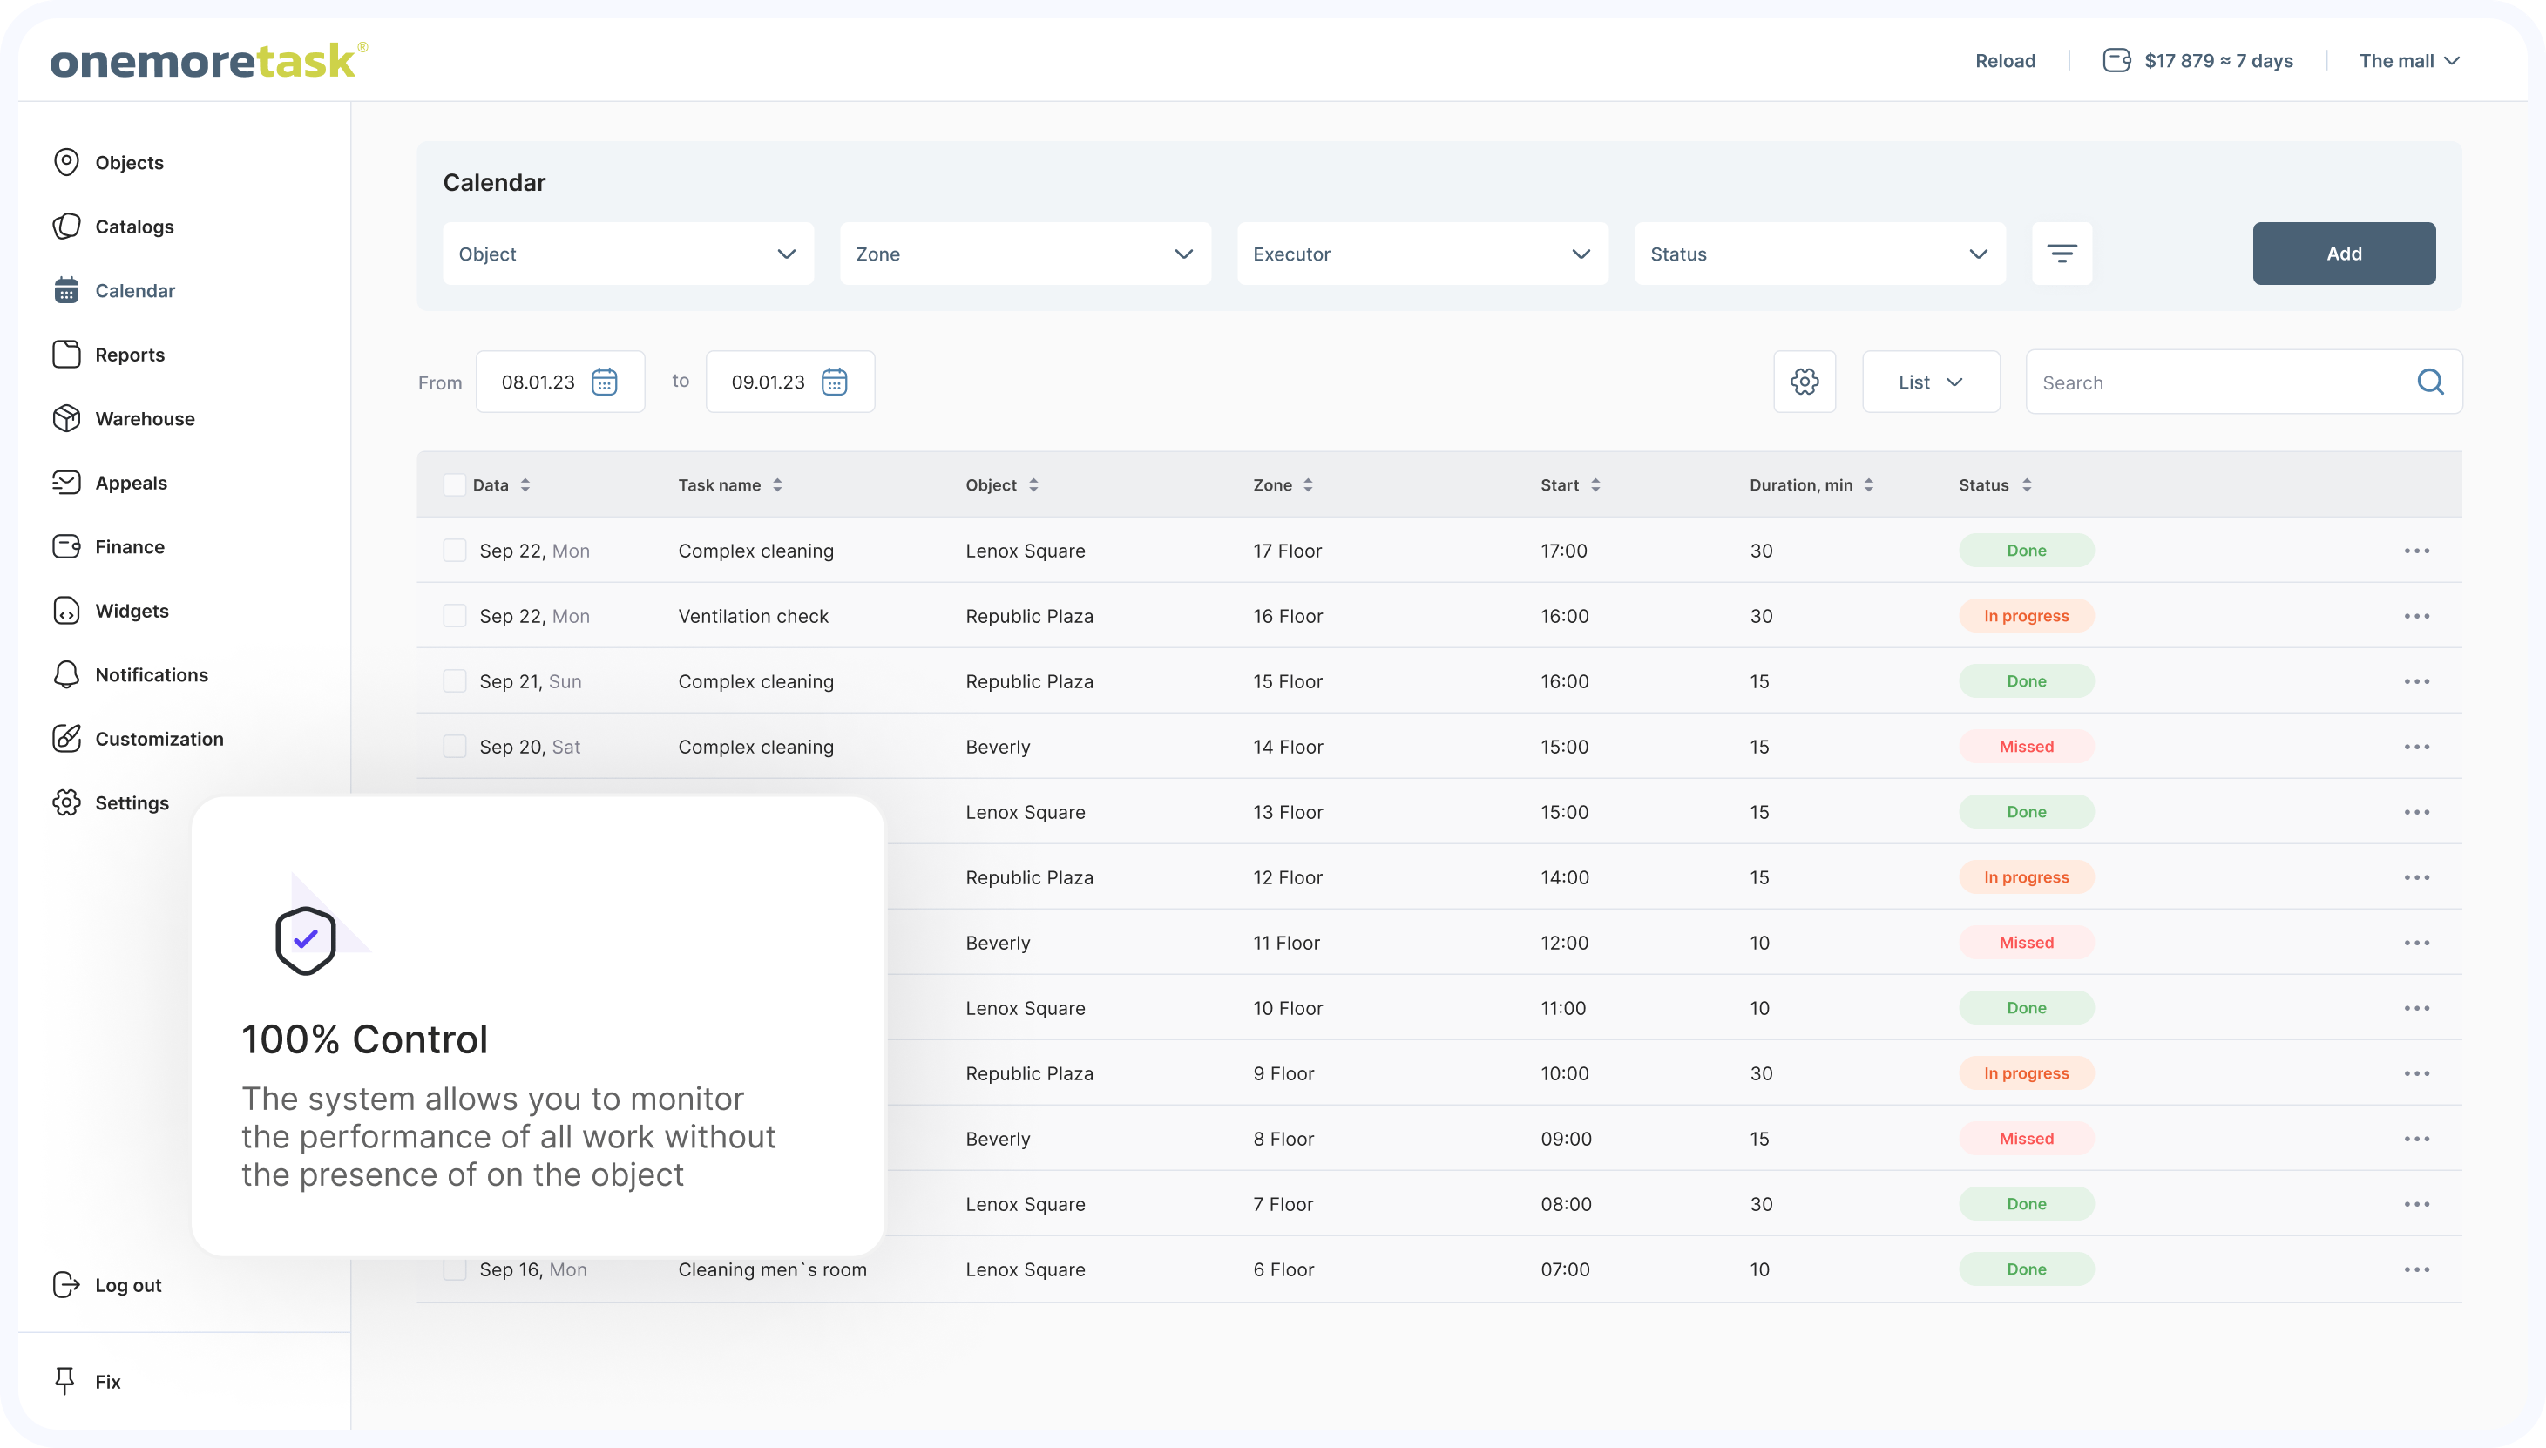Click the Fix pin icon
This screenshot has height=1448, width=2546.
click(x=65, y=1380)
